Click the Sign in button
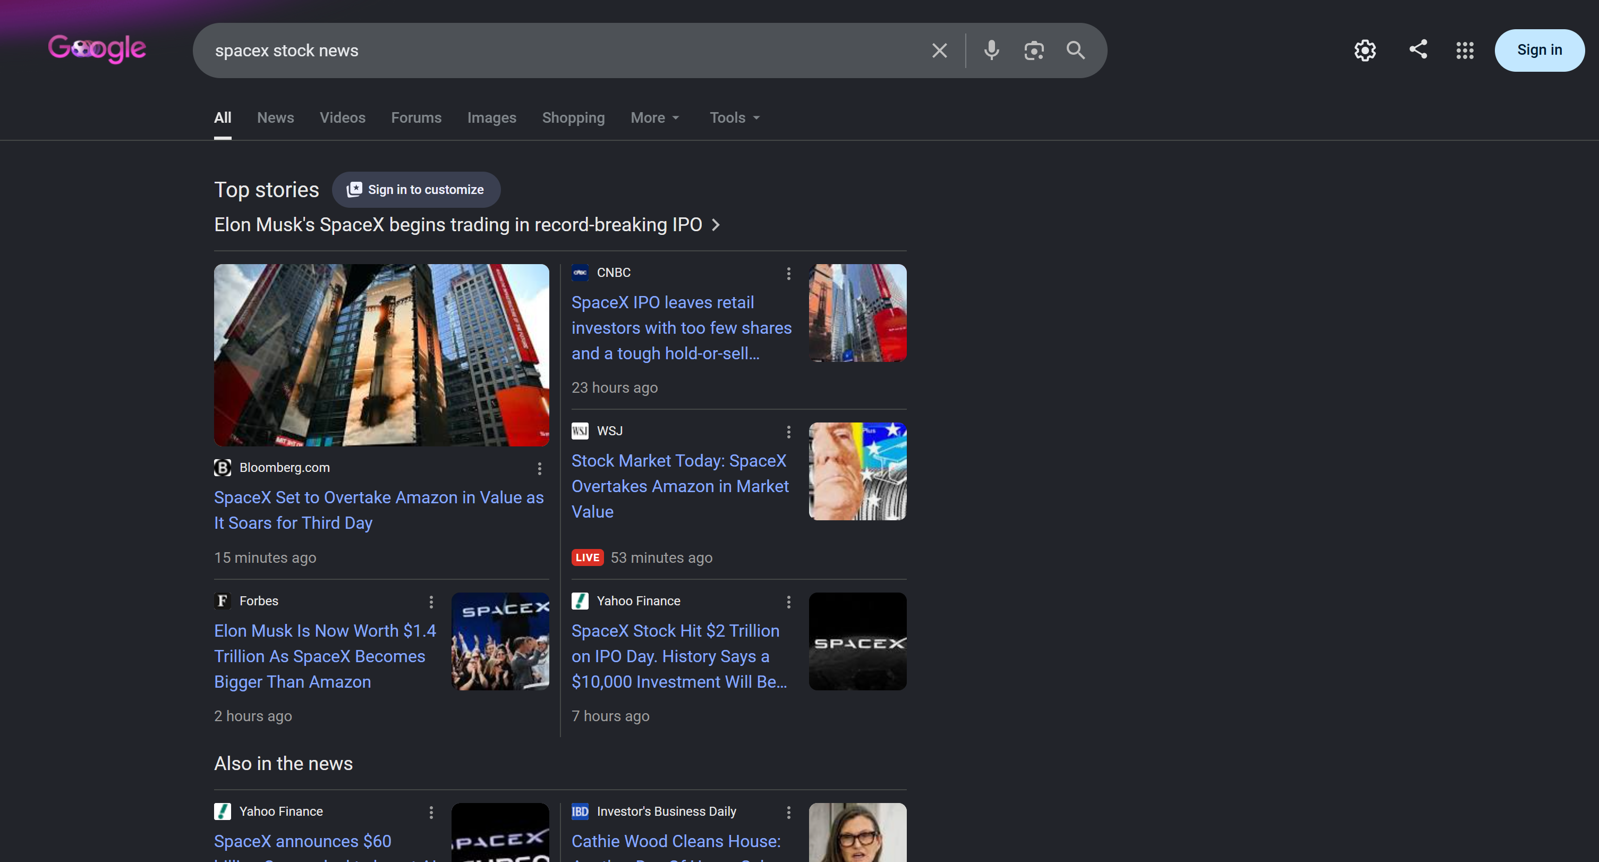The height and width of the screenshot is (862, 1599). pyautogui.click(x=1540, y=50)
